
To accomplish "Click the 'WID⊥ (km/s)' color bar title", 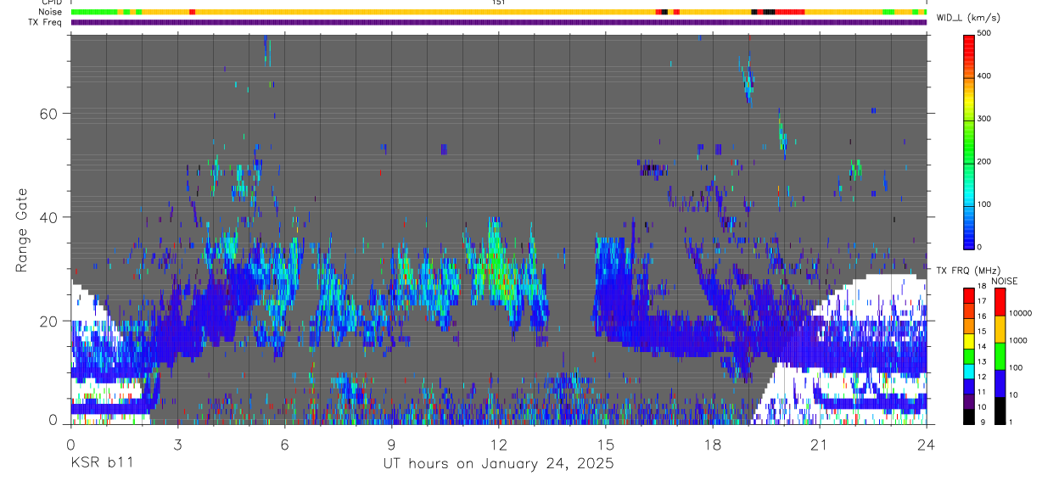I will [970, 18].
